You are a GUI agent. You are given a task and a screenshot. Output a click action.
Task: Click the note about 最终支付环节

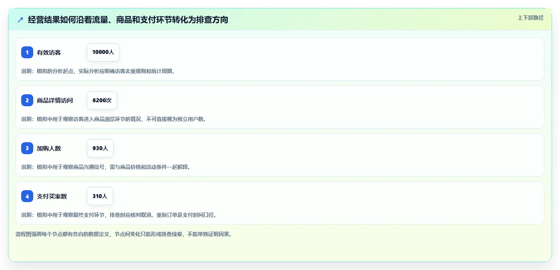tap(119, 215)
